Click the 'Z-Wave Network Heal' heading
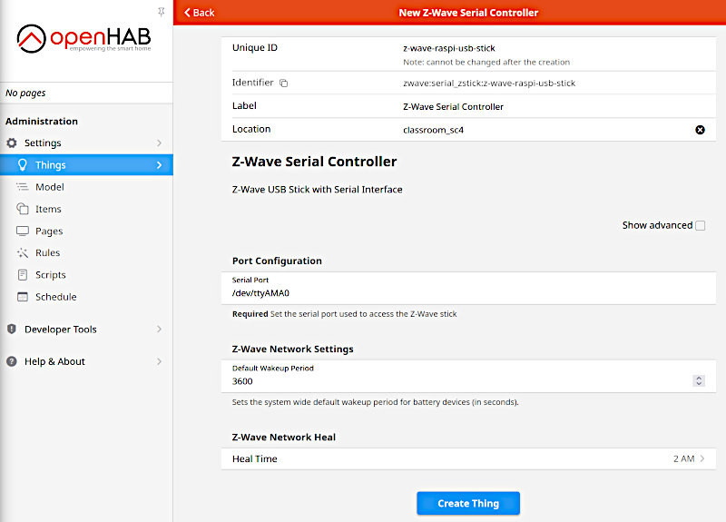The width and height of the screenshot is (726, 522). pos(284,437)
